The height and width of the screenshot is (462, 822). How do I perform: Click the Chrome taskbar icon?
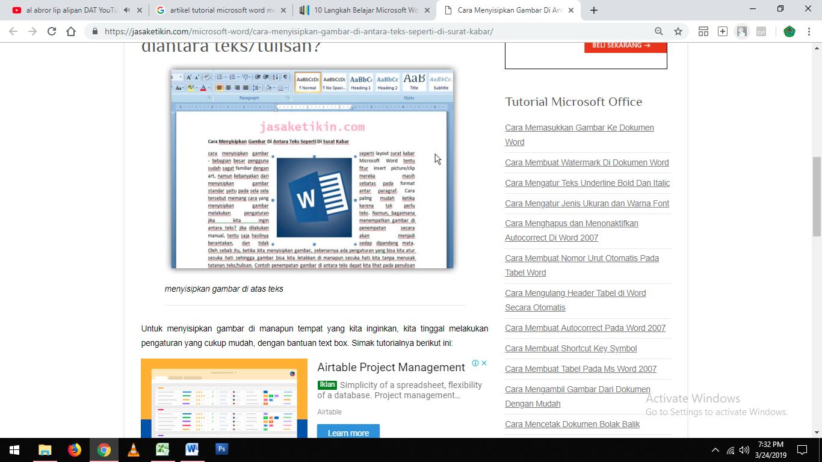(x=104, y=449)
